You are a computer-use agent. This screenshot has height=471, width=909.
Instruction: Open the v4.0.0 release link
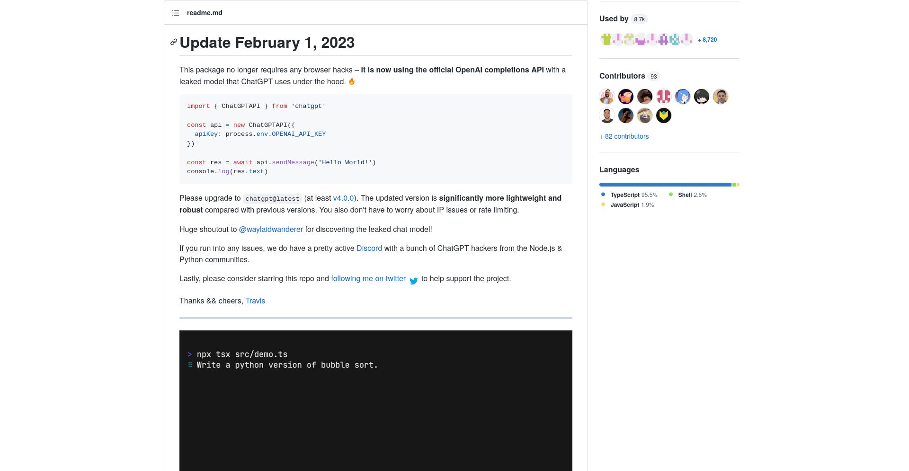(343, 198)
